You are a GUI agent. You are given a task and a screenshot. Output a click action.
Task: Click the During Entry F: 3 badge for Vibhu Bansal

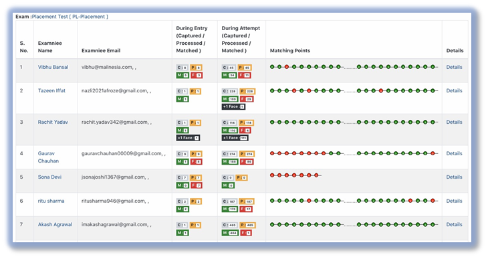pyautogui.click(x=197, y=75)
